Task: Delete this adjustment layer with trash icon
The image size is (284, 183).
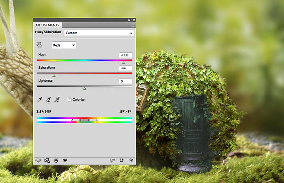Action: (131, 160)
